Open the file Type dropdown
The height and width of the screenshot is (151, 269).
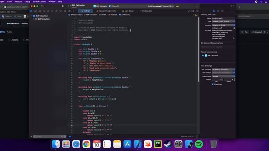pos(223,21)
